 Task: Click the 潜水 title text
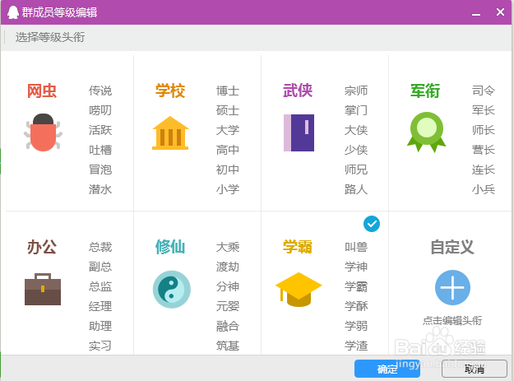coord(100,189)
